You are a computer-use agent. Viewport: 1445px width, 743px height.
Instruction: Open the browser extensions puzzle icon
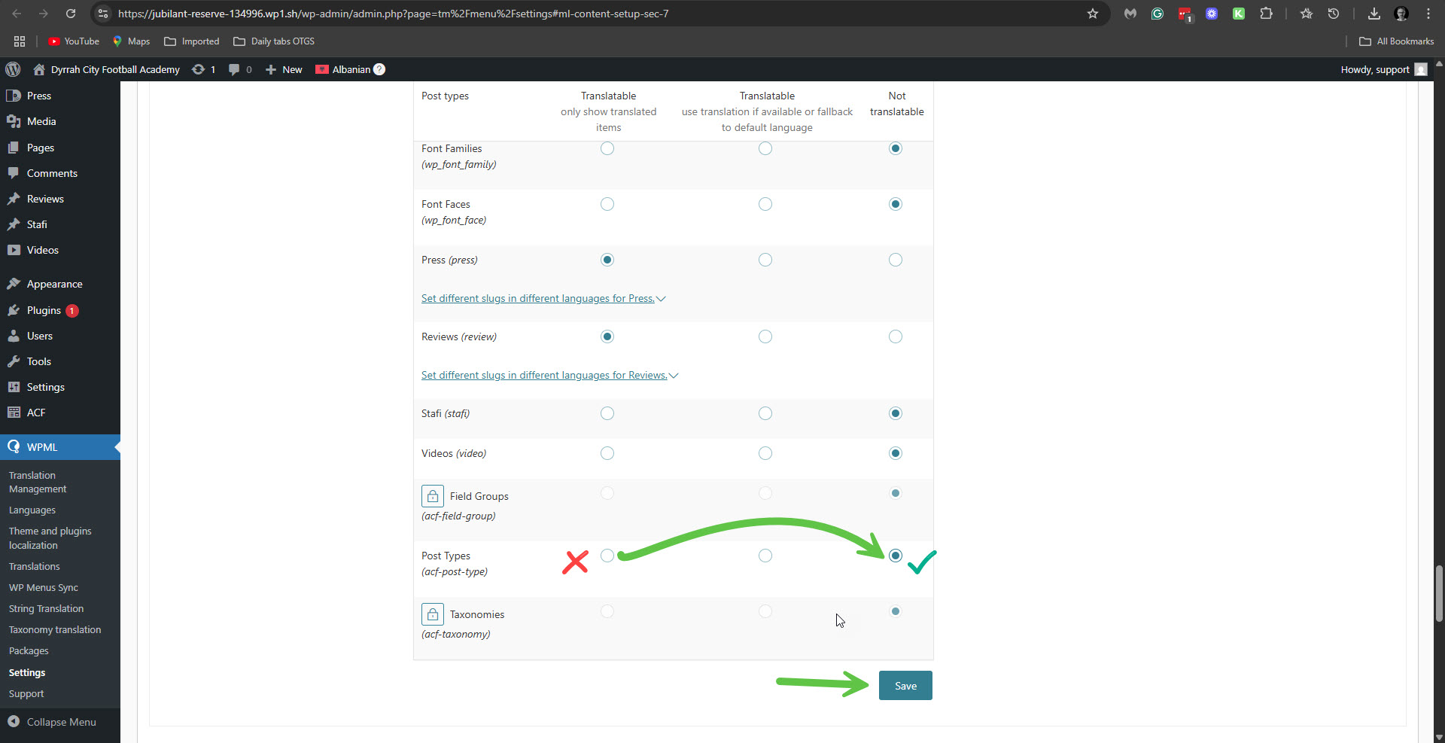(1266, 14)
